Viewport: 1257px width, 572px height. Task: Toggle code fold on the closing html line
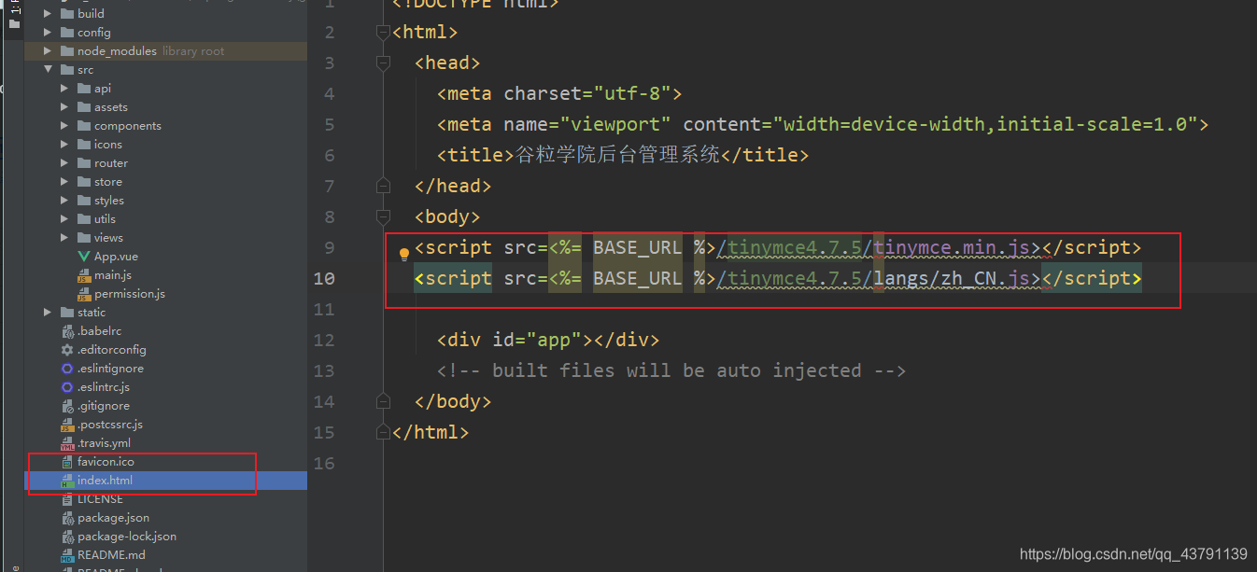click(382, 432)
